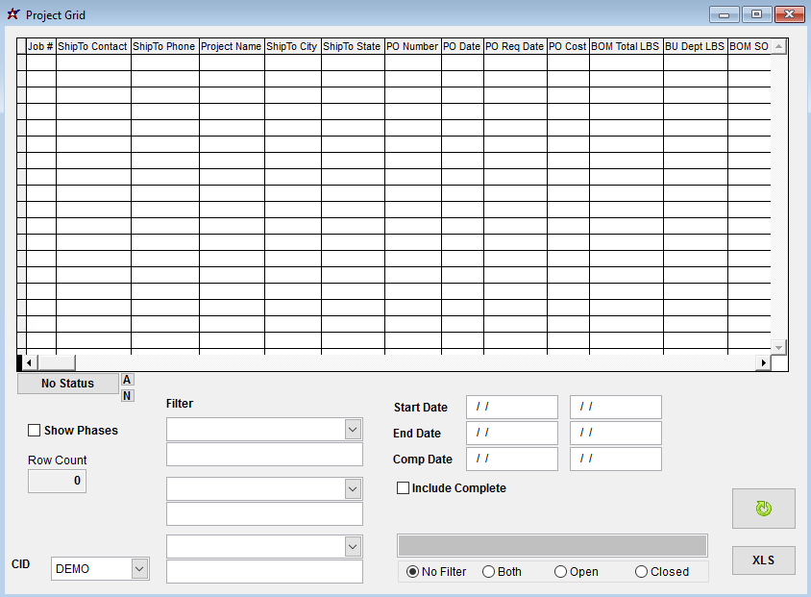Choose the Closed radio button

pyautogui.click(x=642, y=572)
